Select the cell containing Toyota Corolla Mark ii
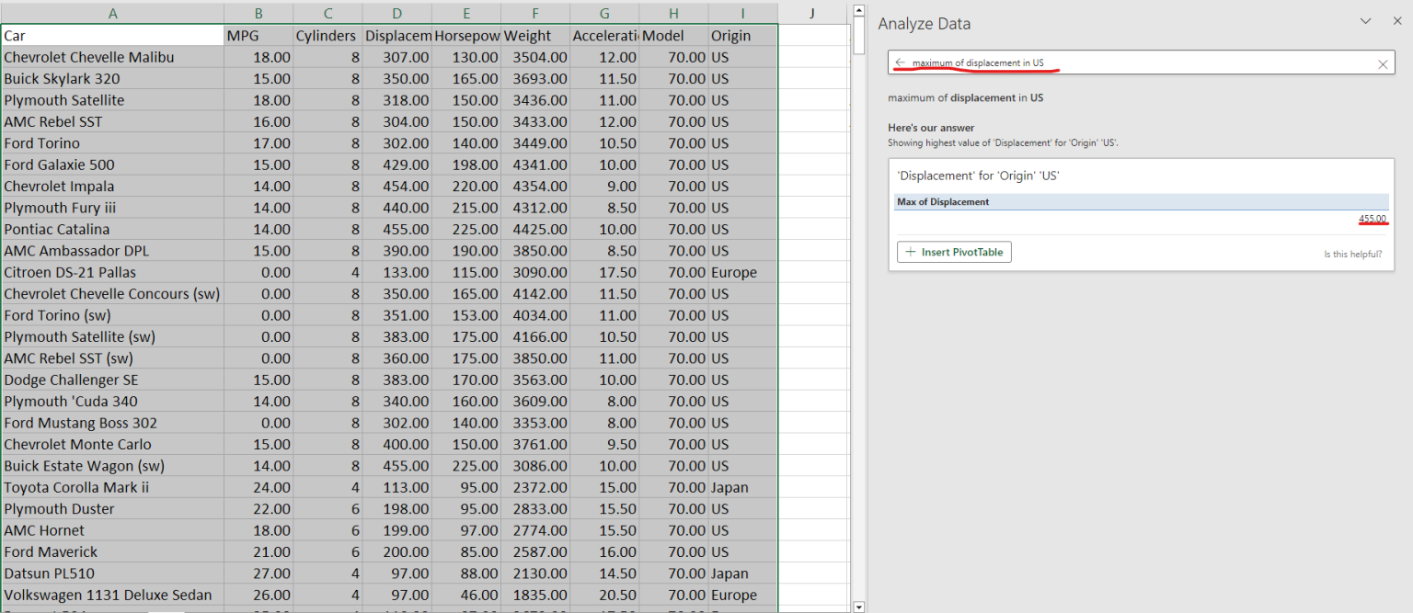 [x=112, y=487]
